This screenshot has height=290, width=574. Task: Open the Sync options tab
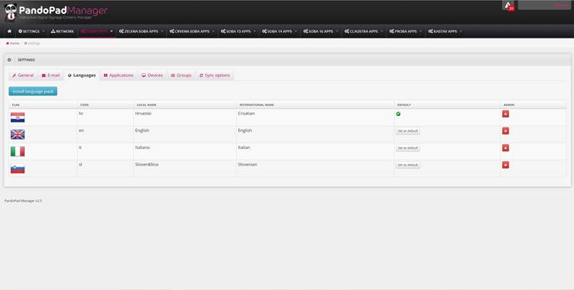pyautogui.click(x=214, y=76)
